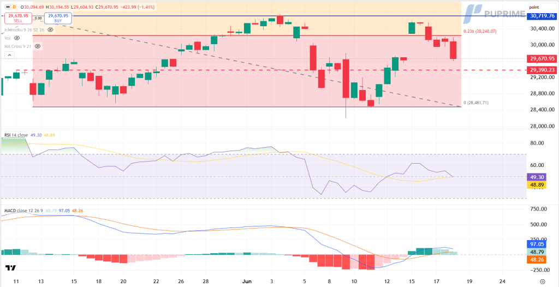The width and height of the screenshot is (559, 287).
Task: Toggle visibility of the Vol indicator
Action: coord(16,38)
